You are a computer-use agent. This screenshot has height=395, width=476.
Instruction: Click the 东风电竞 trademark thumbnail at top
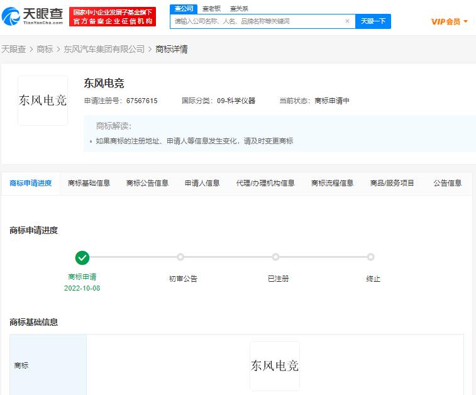(43, 101)
